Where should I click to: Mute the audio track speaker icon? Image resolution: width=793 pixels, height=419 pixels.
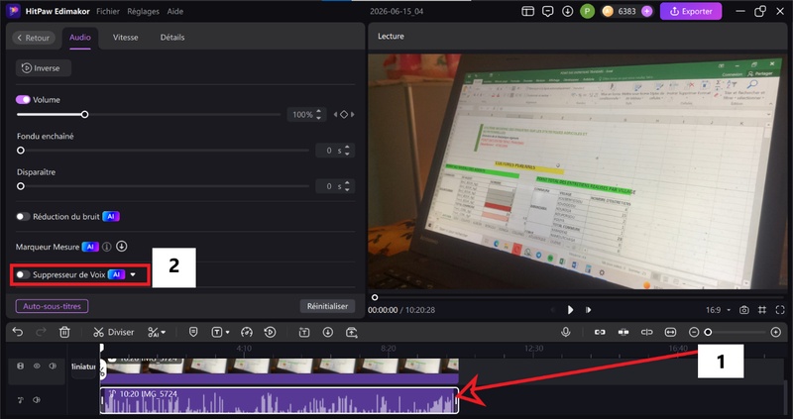click(37, 400)
